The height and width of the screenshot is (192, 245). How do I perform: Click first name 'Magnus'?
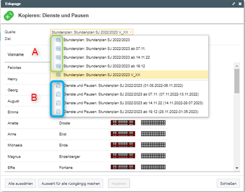click(x=14, y=157)
